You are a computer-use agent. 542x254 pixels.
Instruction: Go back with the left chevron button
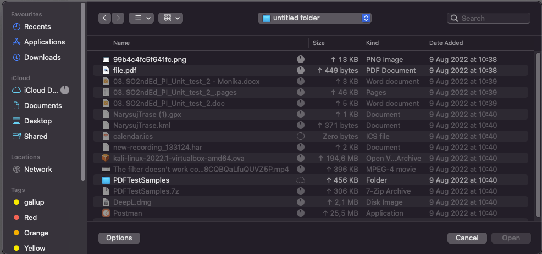[105, 18]
